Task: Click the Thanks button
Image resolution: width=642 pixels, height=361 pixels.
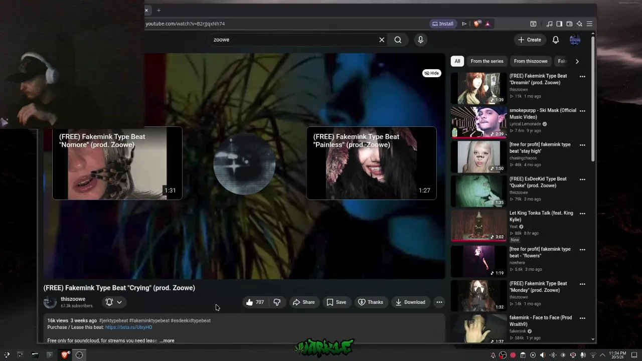Action: (x=370, y=302)
